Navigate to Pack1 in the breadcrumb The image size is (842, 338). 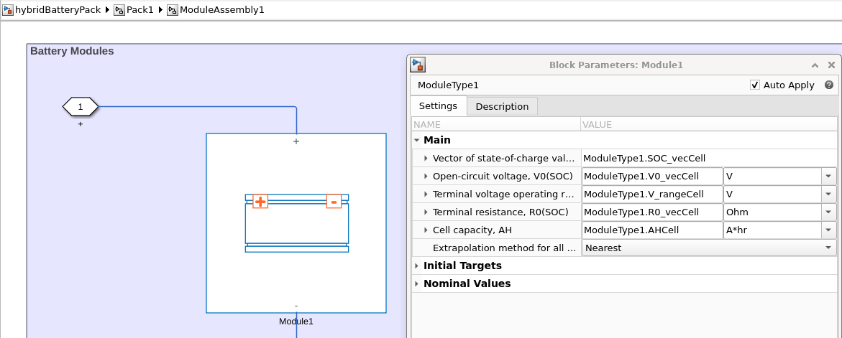(139, 11)
